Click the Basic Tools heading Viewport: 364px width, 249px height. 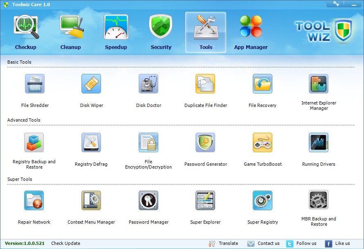tap(19, 62)
